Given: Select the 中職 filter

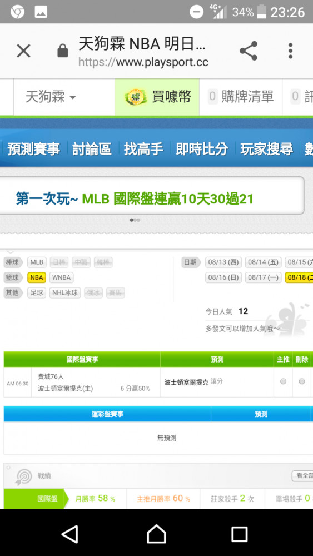Looking at the screenshot, I should point(81,262).
